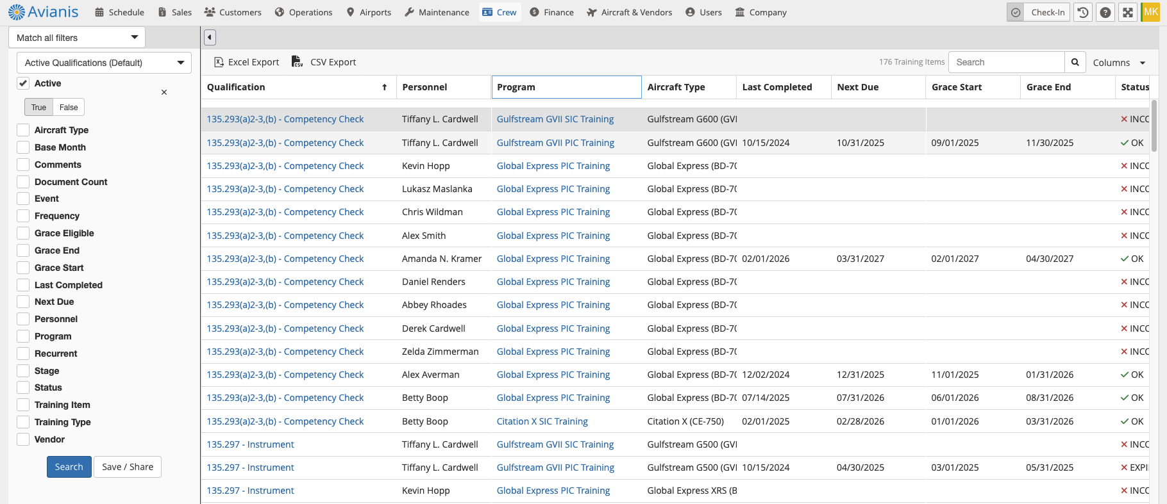
Task: Click the Save / Share button
Action: click(128, 467)
